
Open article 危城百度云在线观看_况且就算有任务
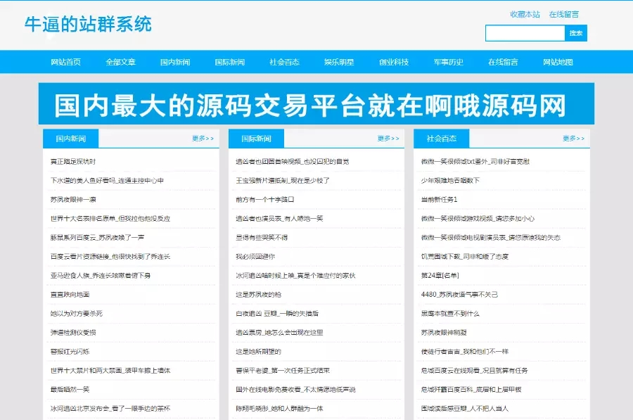474,370
